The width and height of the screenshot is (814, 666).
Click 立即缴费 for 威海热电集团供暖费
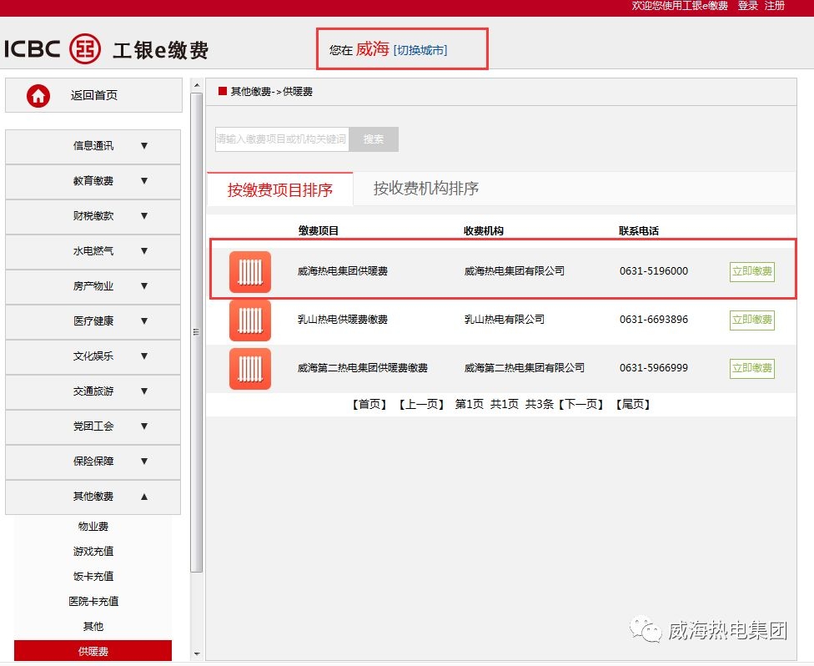coord(751,272)
